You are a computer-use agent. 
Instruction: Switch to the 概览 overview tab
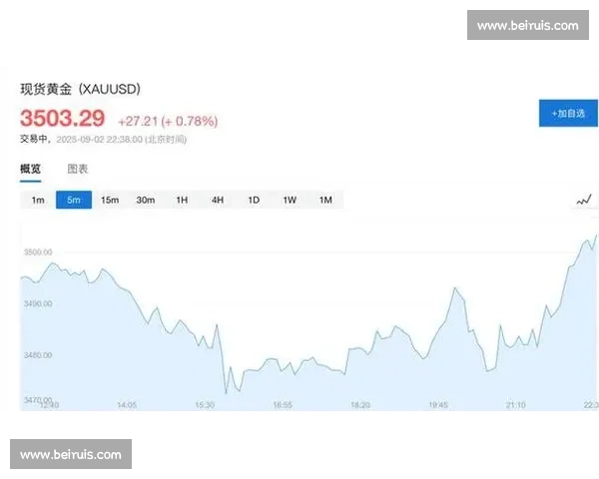[31, 169]
